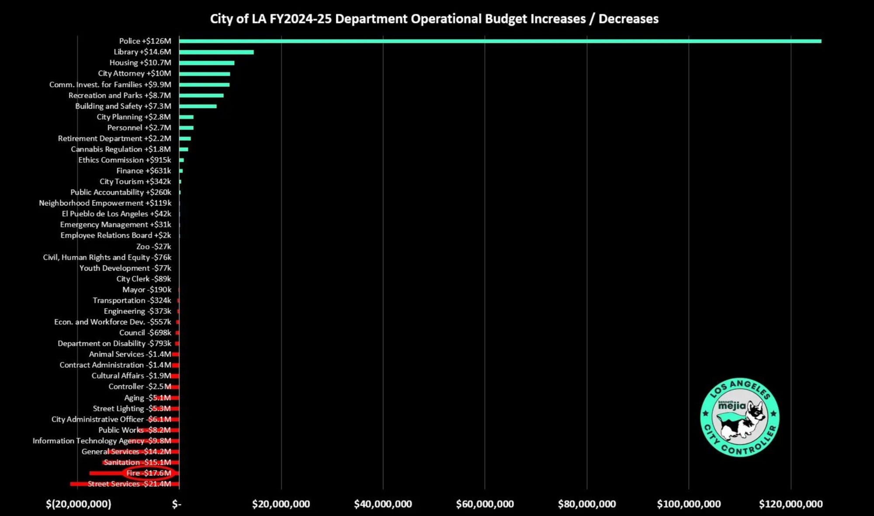The height and width of the screenshot is (516, 874).
Task: Click the Building and Safety +$7.3M bar
Action: (x=198, y=106)
